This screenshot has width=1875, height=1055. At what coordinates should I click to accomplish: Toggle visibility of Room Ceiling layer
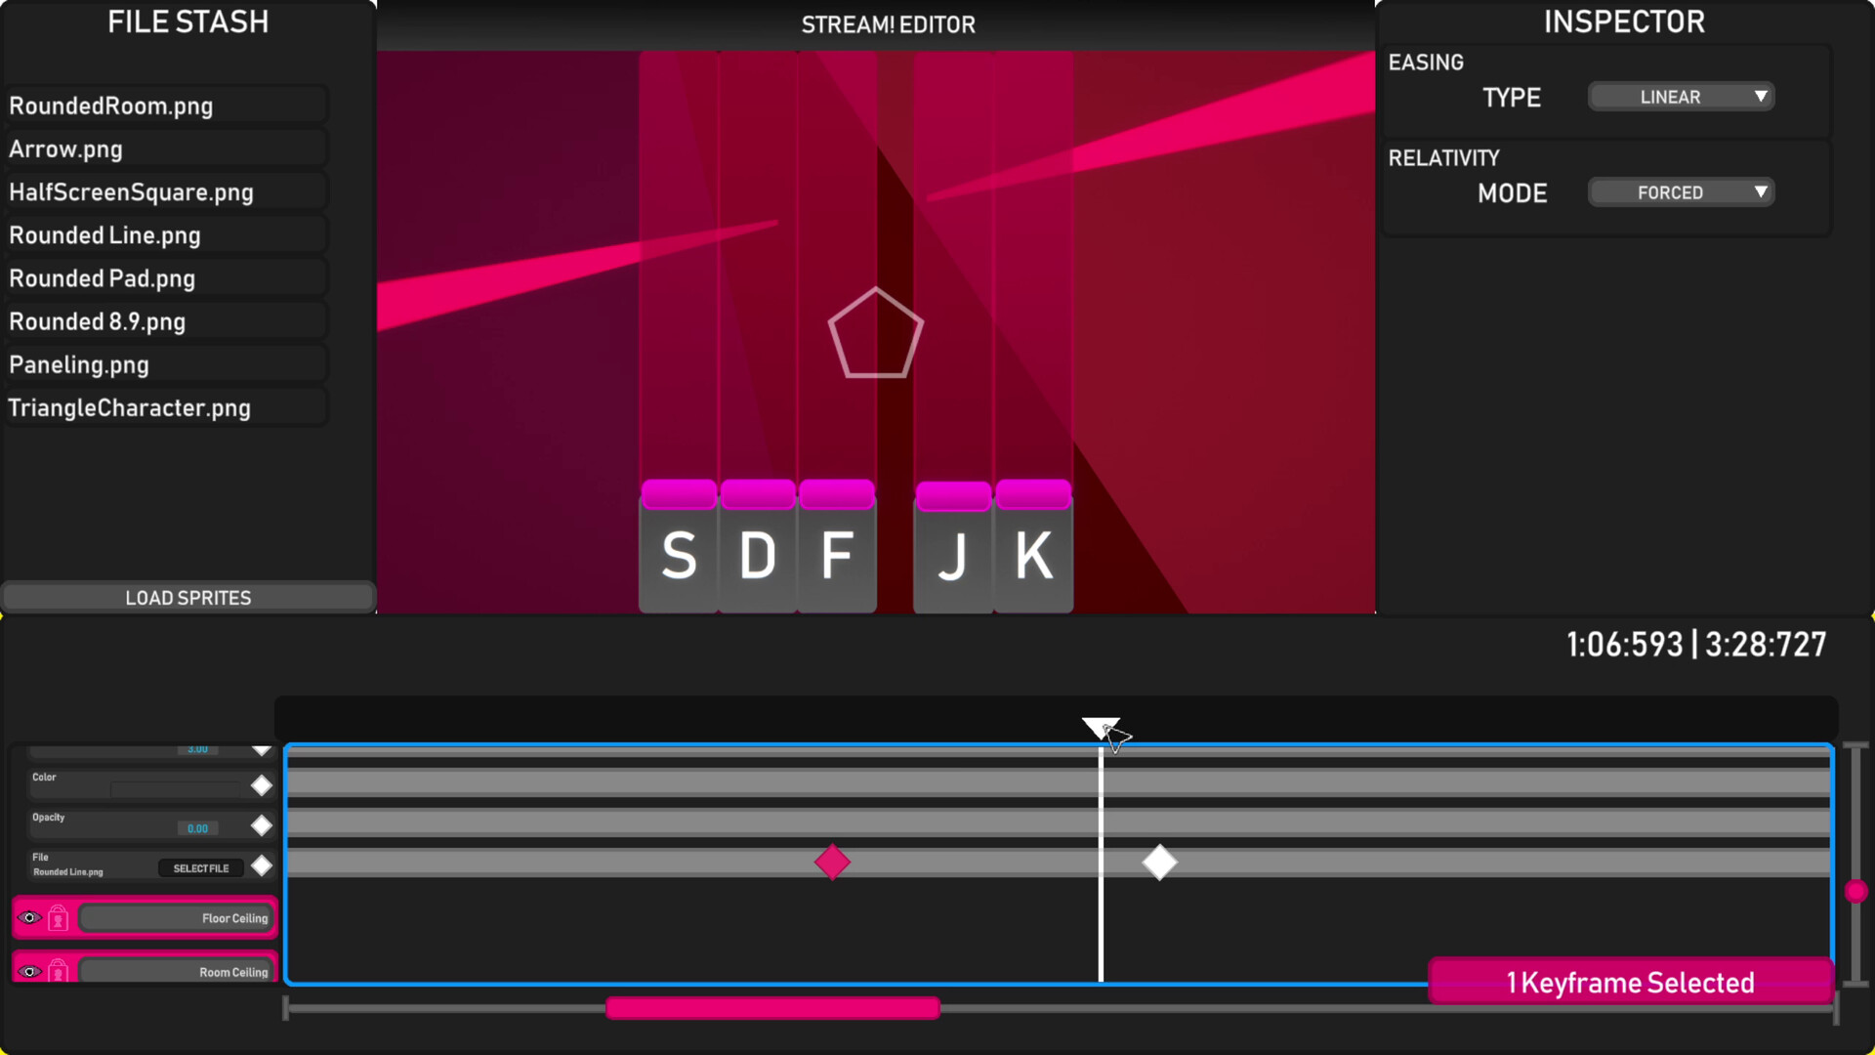[29, 971]
